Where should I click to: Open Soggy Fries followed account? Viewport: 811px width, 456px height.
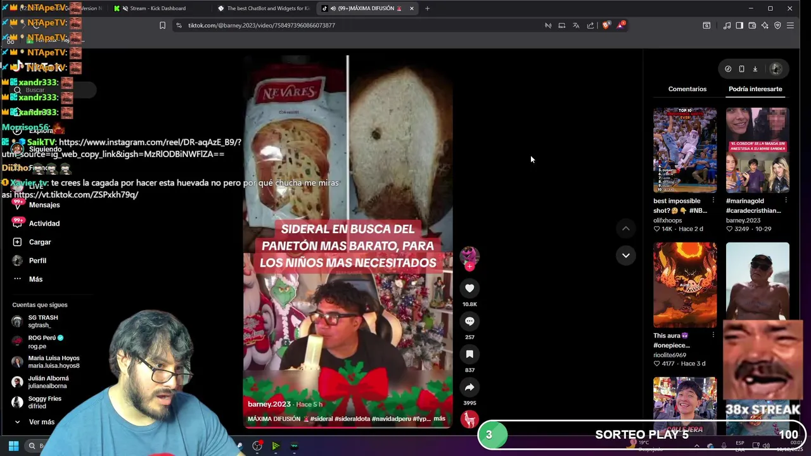pos(42,402)
